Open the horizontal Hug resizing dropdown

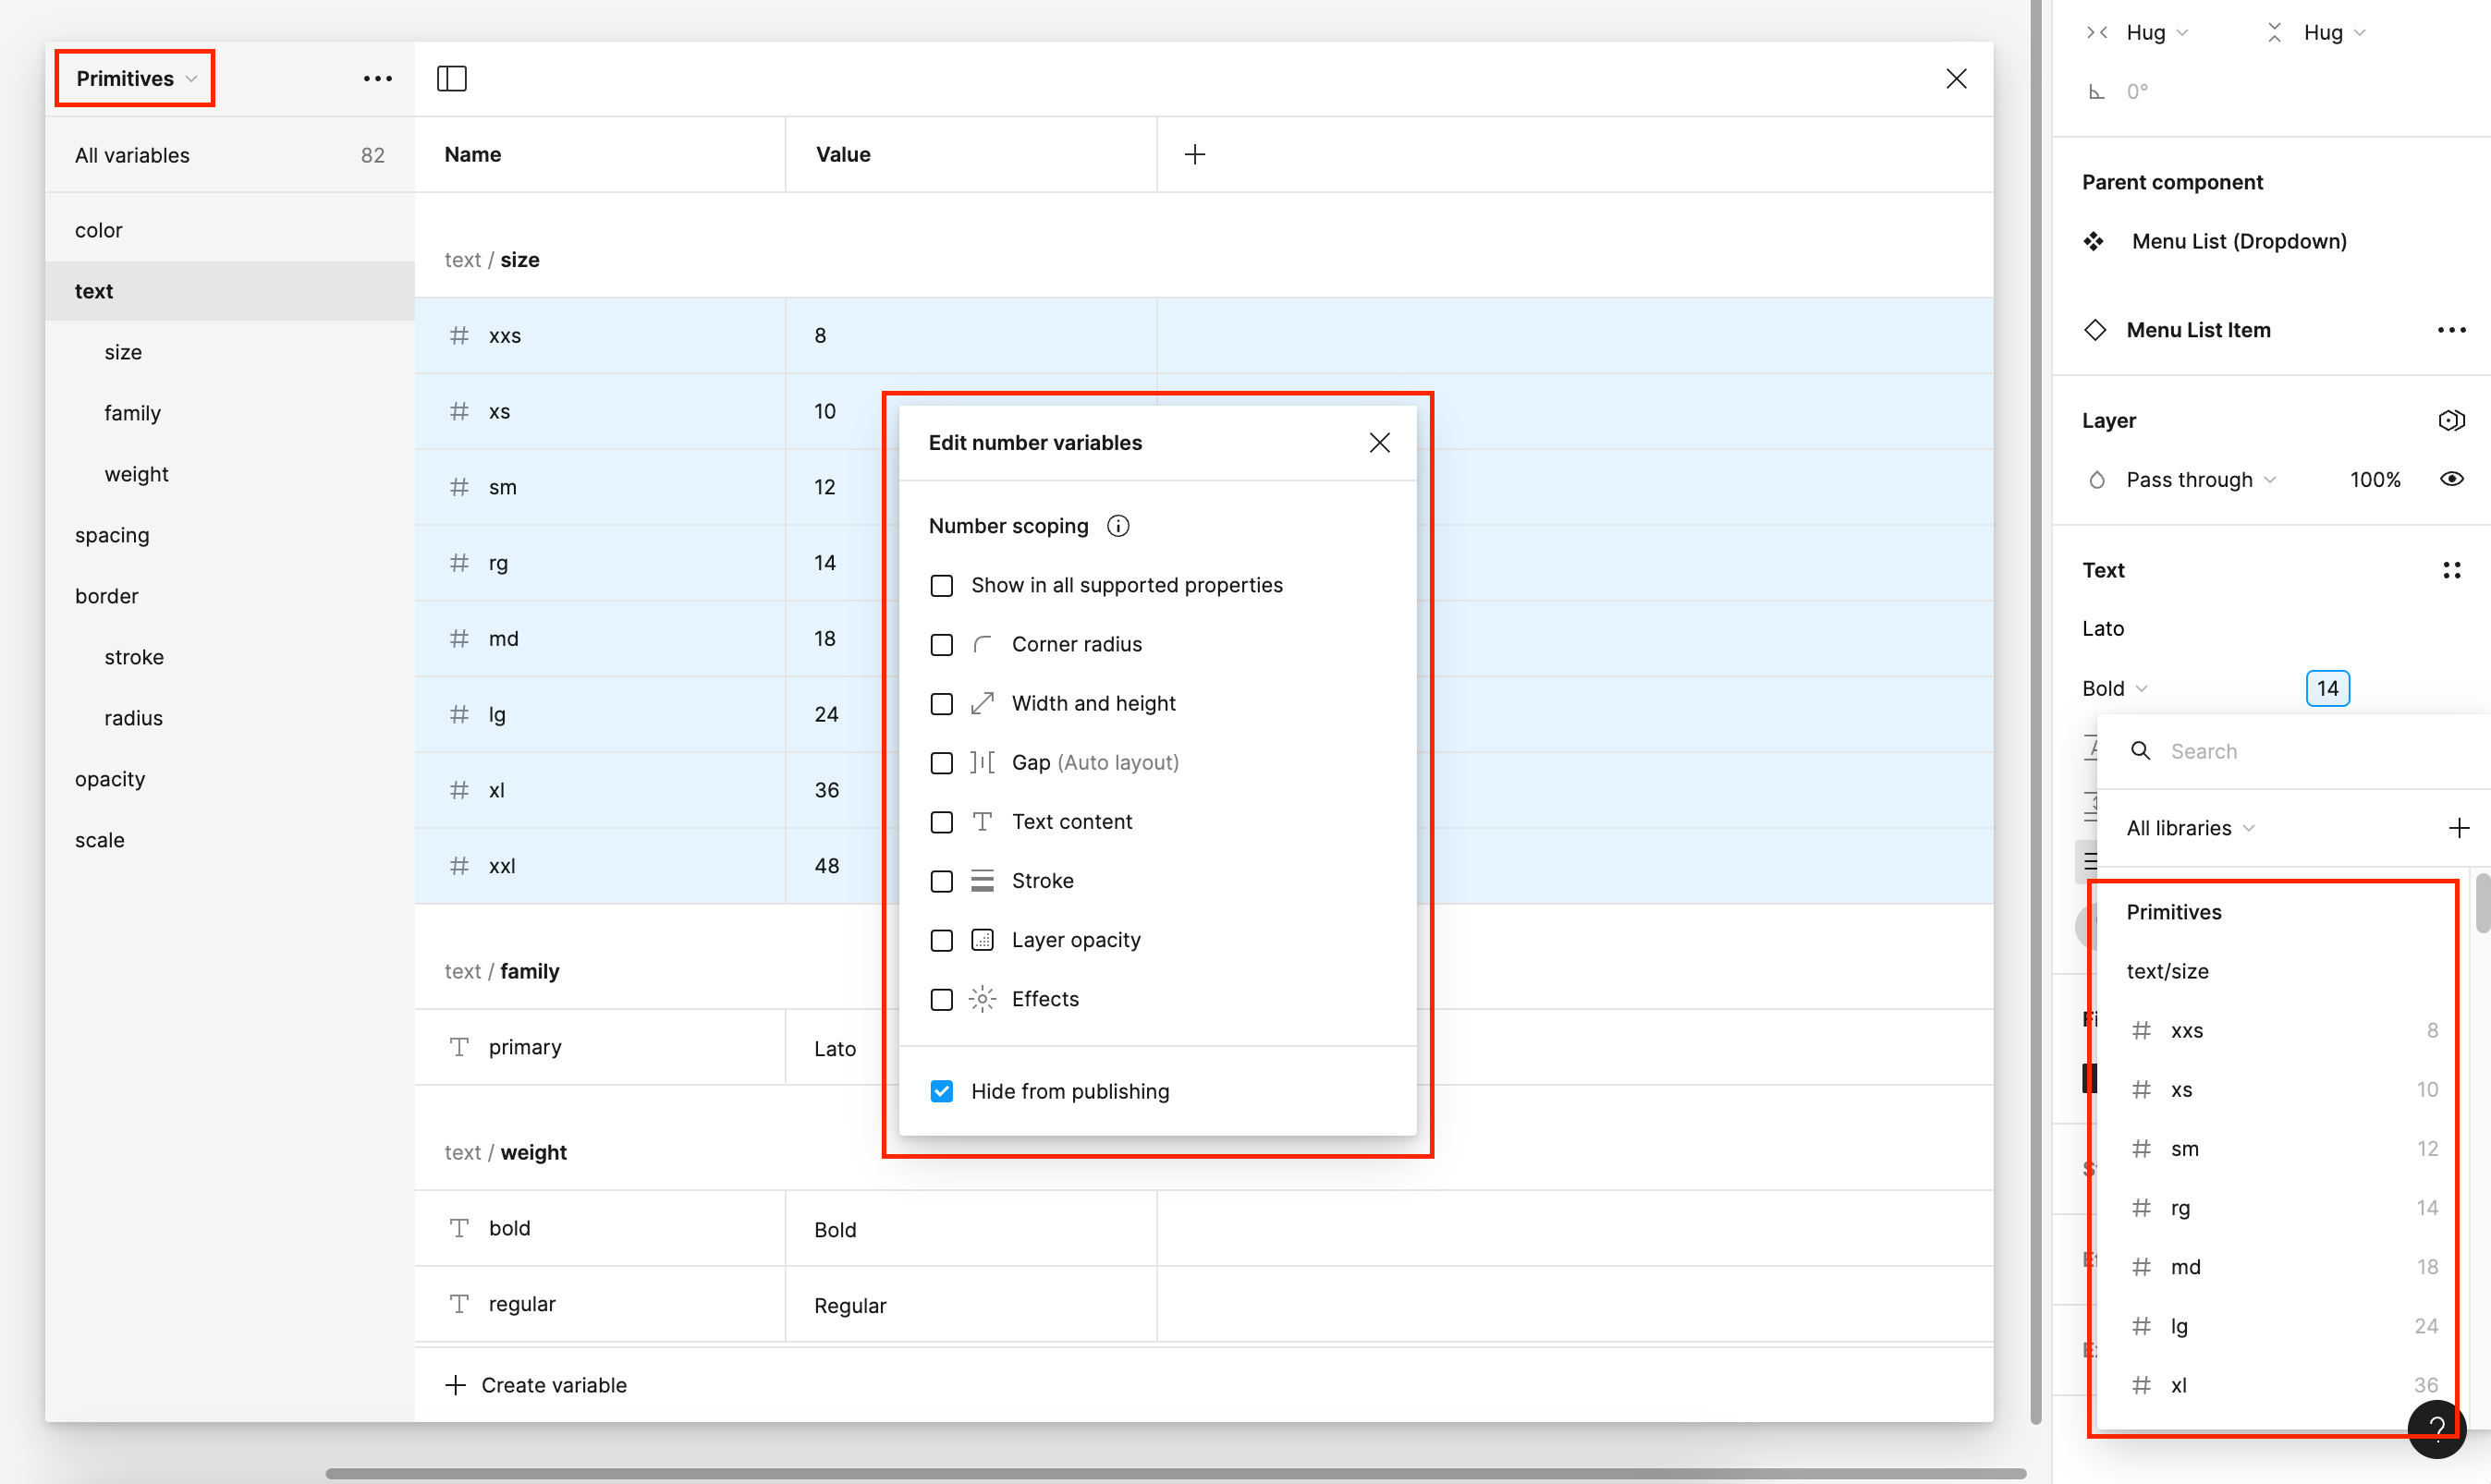(2158, 32)
